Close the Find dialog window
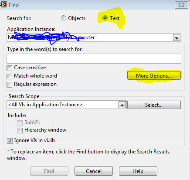Screen dimensions: 190x180 (181, 5)
